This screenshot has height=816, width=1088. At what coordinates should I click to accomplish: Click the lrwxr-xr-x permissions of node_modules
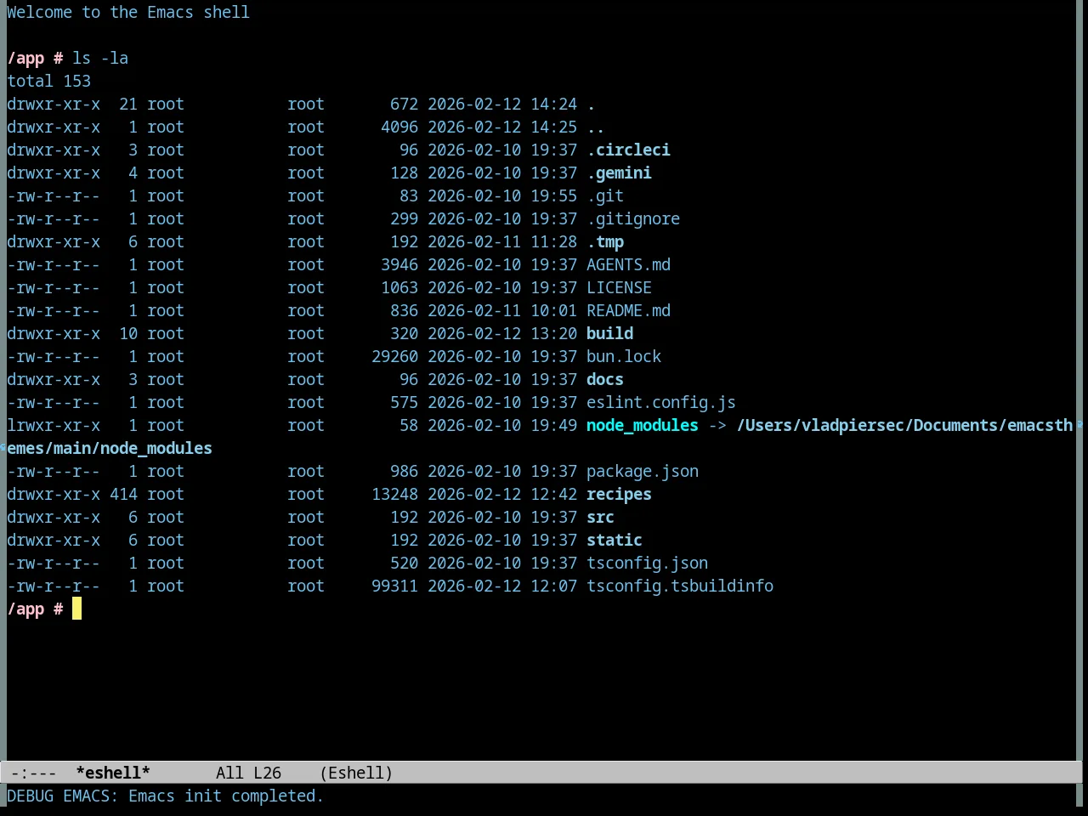pos(54,425)
